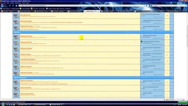Open the Pokemon Sprites forum link
Image resolution: width=188 pixels, height=106 pixels.
26,73
